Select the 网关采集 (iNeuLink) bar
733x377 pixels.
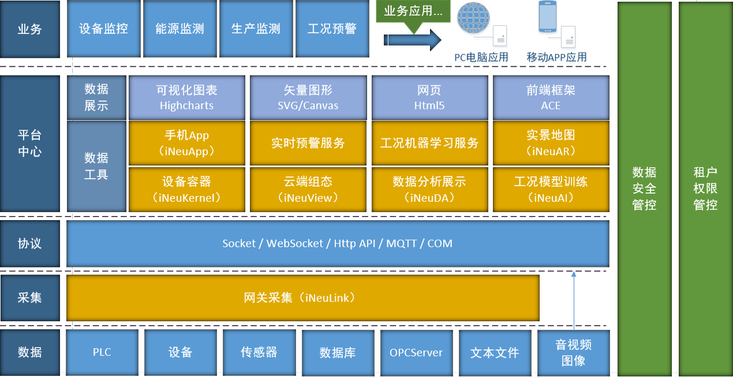pyautogui.click(x=303, y=298)
